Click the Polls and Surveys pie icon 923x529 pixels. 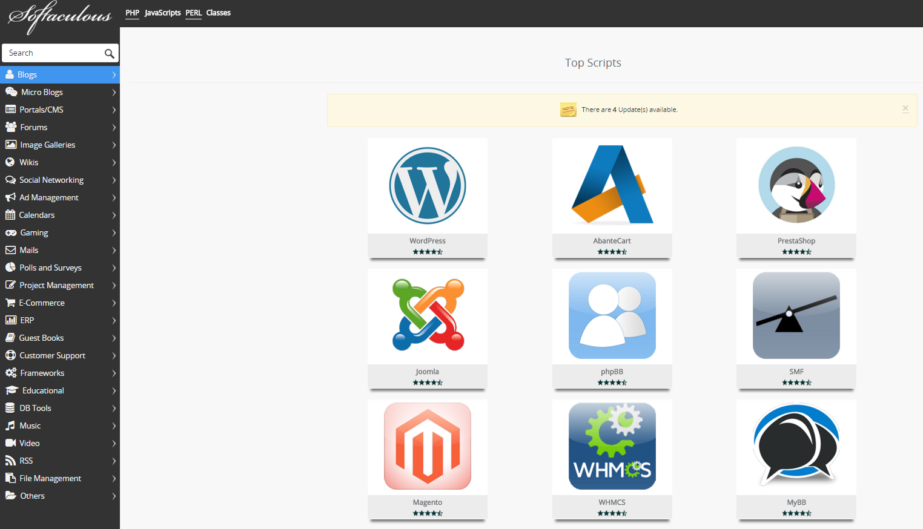10,268
